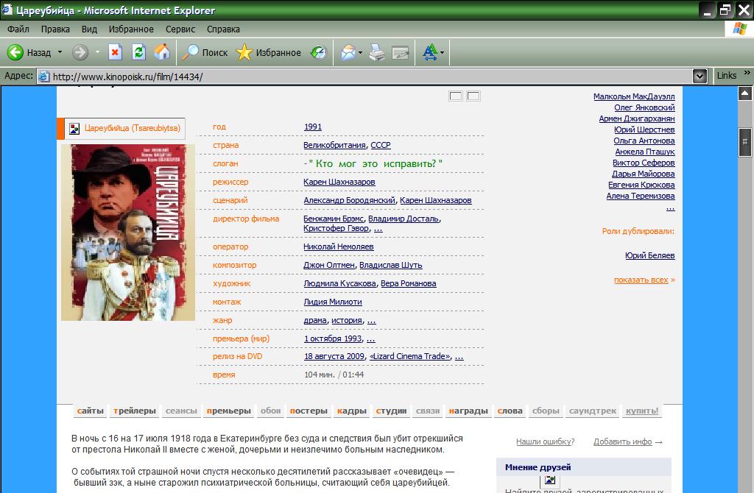Image resolution: width=754 pixels, height=493 pixels.
Task: Refresh the page with the Refresh icon
Action: pos(138,53)
